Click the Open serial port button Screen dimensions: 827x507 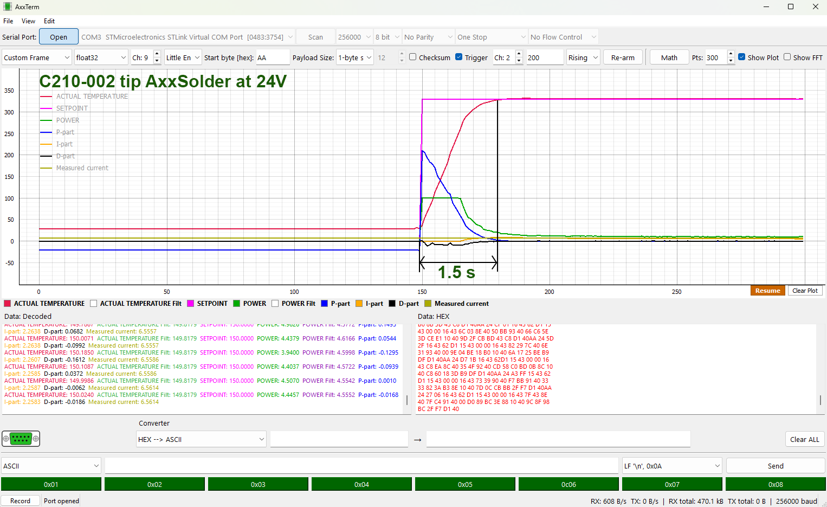(59, 37)
